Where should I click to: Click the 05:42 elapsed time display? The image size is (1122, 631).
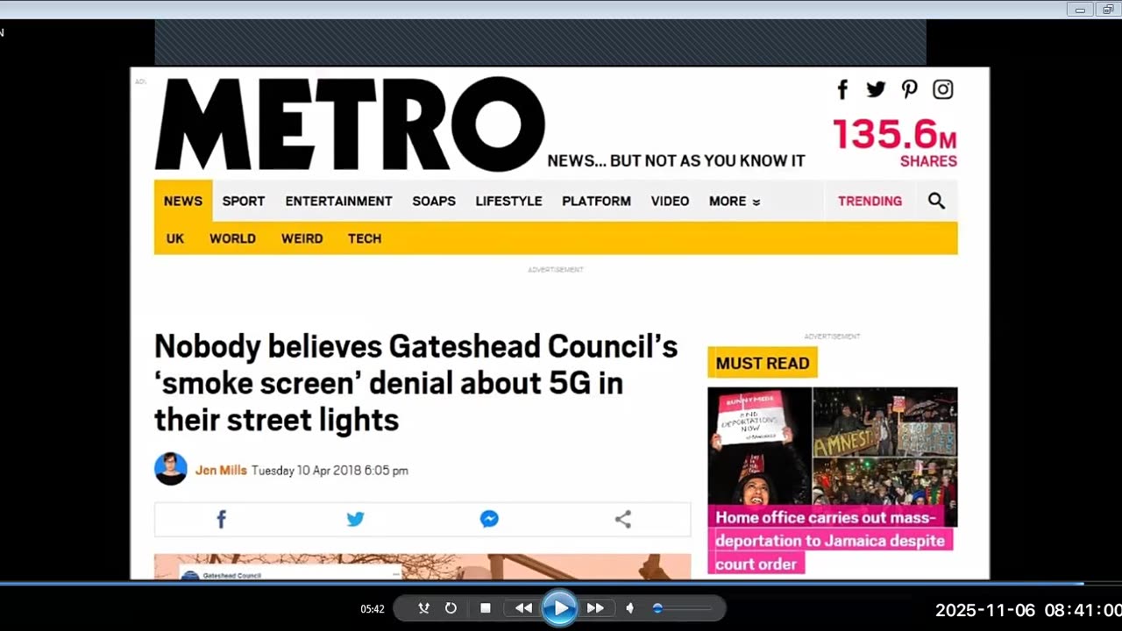point(373,609)
